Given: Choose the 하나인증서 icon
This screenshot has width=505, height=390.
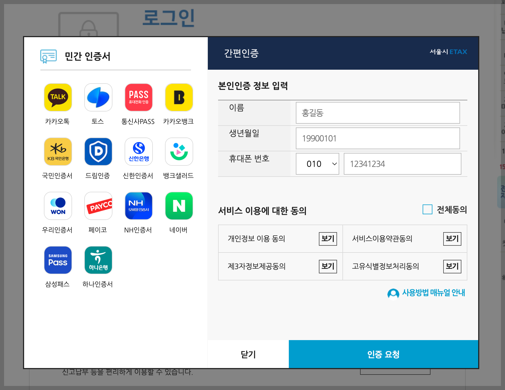Looking at the screenshot, I should (98, 260).
